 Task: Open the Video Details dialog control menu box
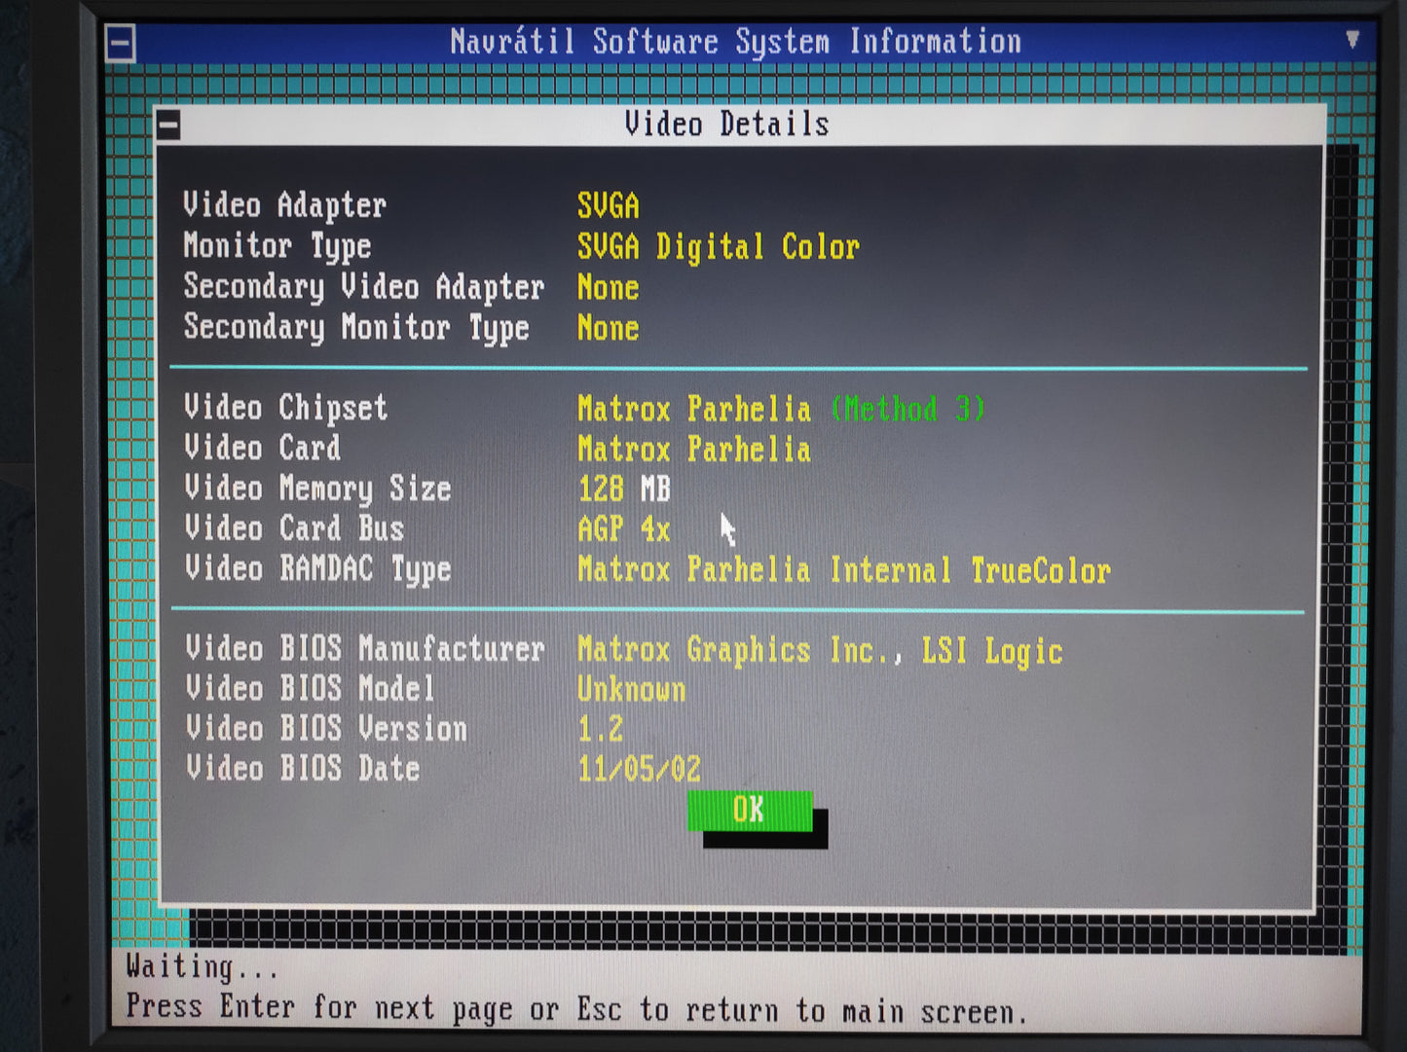[168, 126]
